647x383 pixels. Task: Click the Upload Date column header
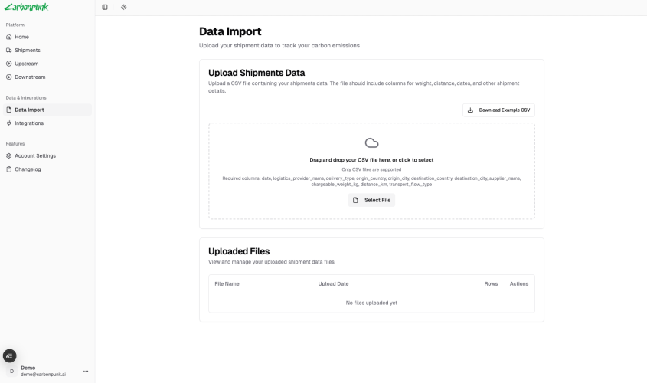click(333, 284)
